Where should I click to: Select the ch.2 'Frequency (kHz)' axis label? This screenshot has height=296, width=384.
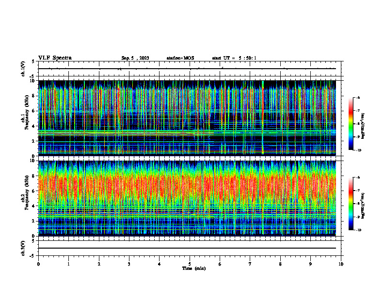(x=27, y=192)
